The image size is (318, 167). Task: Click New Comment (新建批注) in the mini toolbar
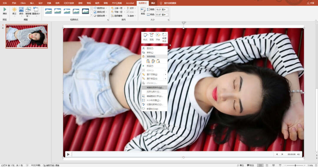tap(164, 35)
